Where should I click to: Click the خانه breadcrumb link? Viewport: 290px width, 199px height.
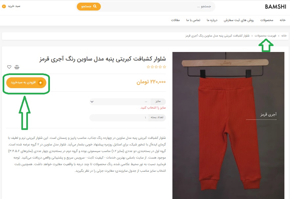(x=284, y=36)
